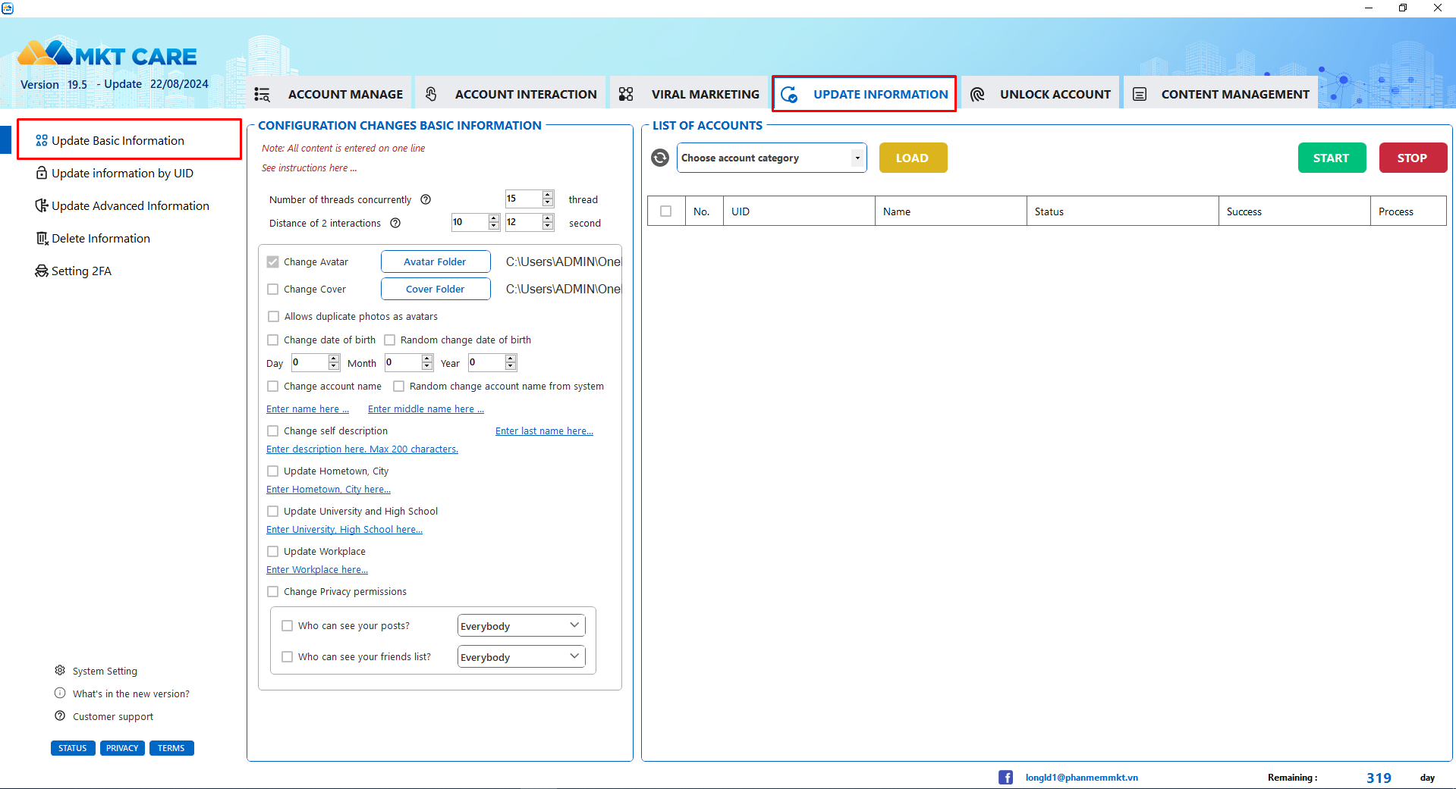Increase the concurrent threads count

[548, 195]
